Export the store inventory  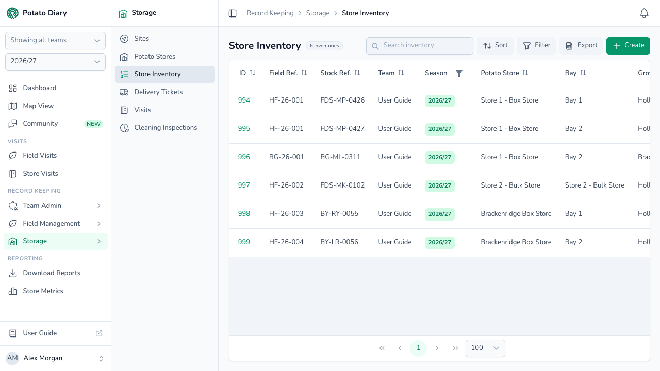coord(581,46)
